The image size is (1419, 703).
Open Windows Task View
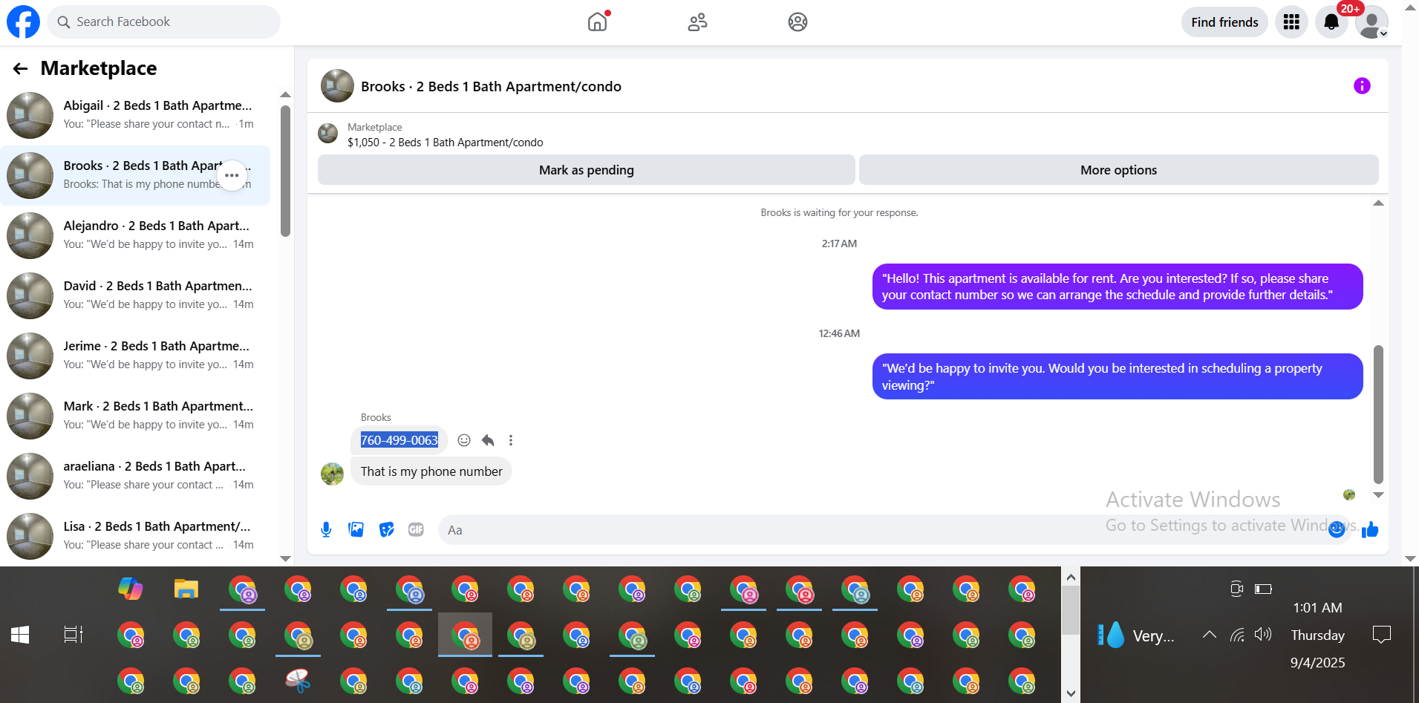coord(74,635)
